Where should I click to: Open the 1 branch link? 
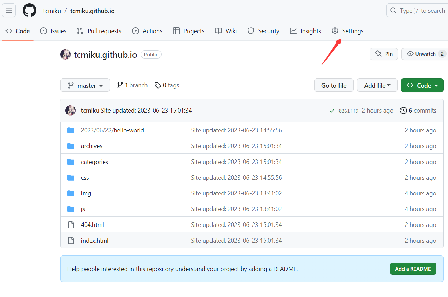132,85
